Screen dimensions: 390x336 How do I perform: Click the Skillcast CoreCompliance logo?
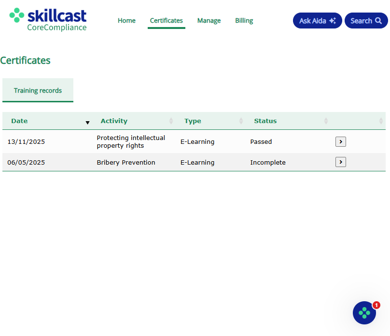(x=48, y=20)
